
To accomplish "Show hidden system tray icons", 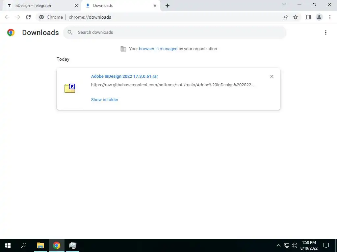I will (x=278, y=245).
